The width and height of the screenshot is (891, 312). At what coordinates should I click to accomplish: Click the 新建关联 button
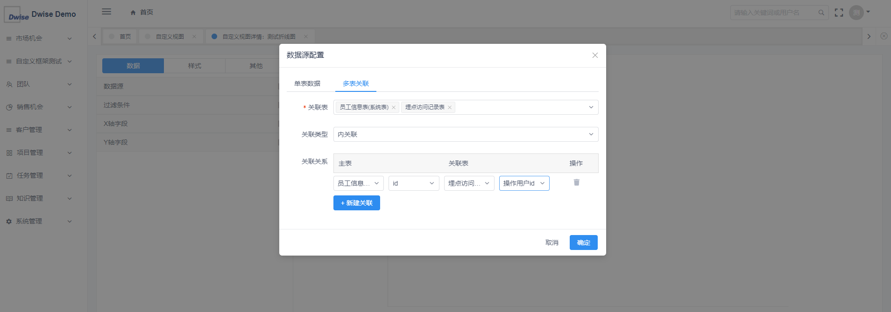pyautogui.click(x=357, y=203)
